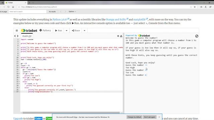Click the Upgrade link

pos(18,119)
